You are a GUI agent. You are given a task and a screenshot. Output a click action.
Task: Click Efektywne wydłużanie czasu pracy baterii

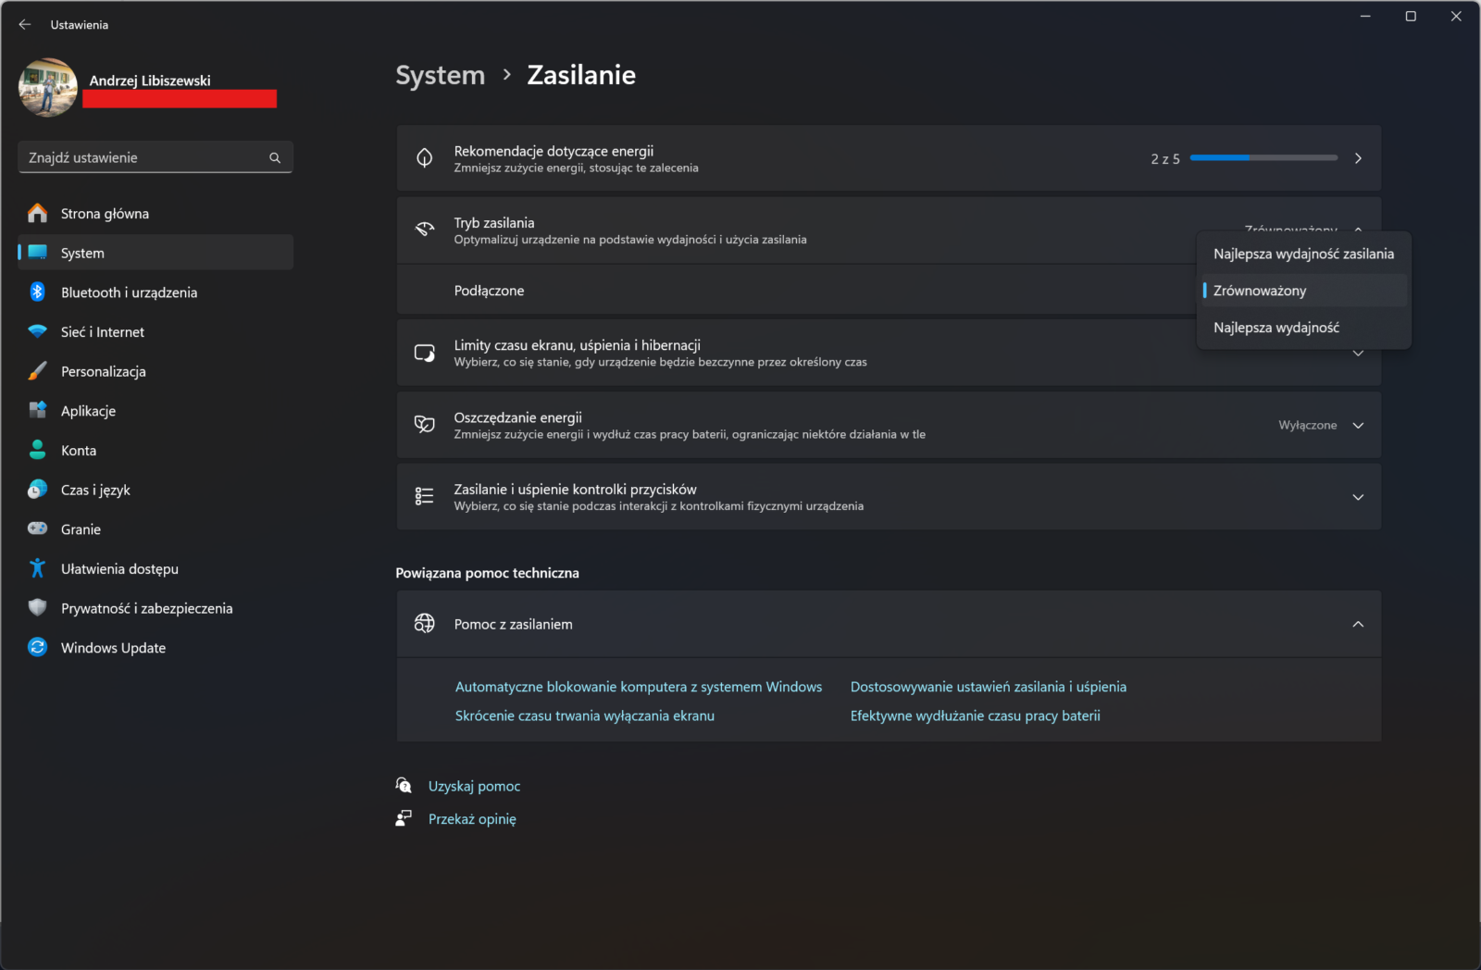point(975,715)
